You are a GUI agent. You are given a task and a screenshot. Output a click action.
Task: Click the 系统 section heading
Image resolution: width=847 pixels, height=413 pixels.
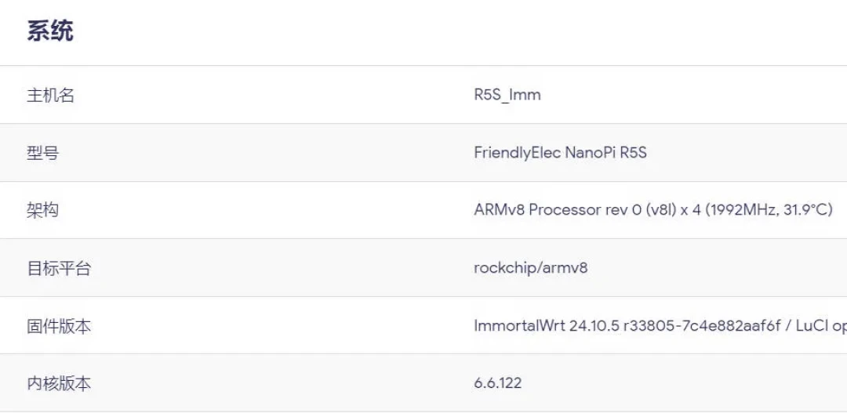point(50,31)
